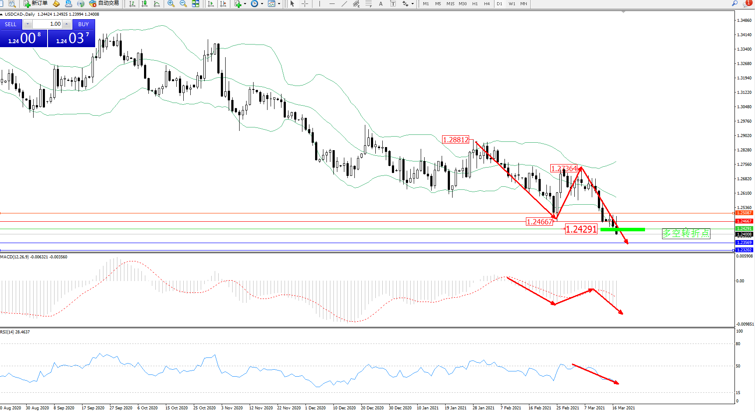755x412 pixels.
Task: Toggle the chart shift button
Action: tap(223, 3)
